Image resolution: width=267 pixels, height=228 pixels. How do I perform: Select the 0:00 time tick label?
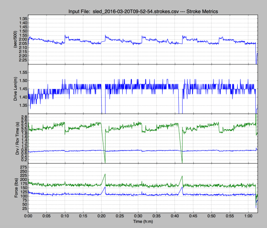[x=28, y=215]
